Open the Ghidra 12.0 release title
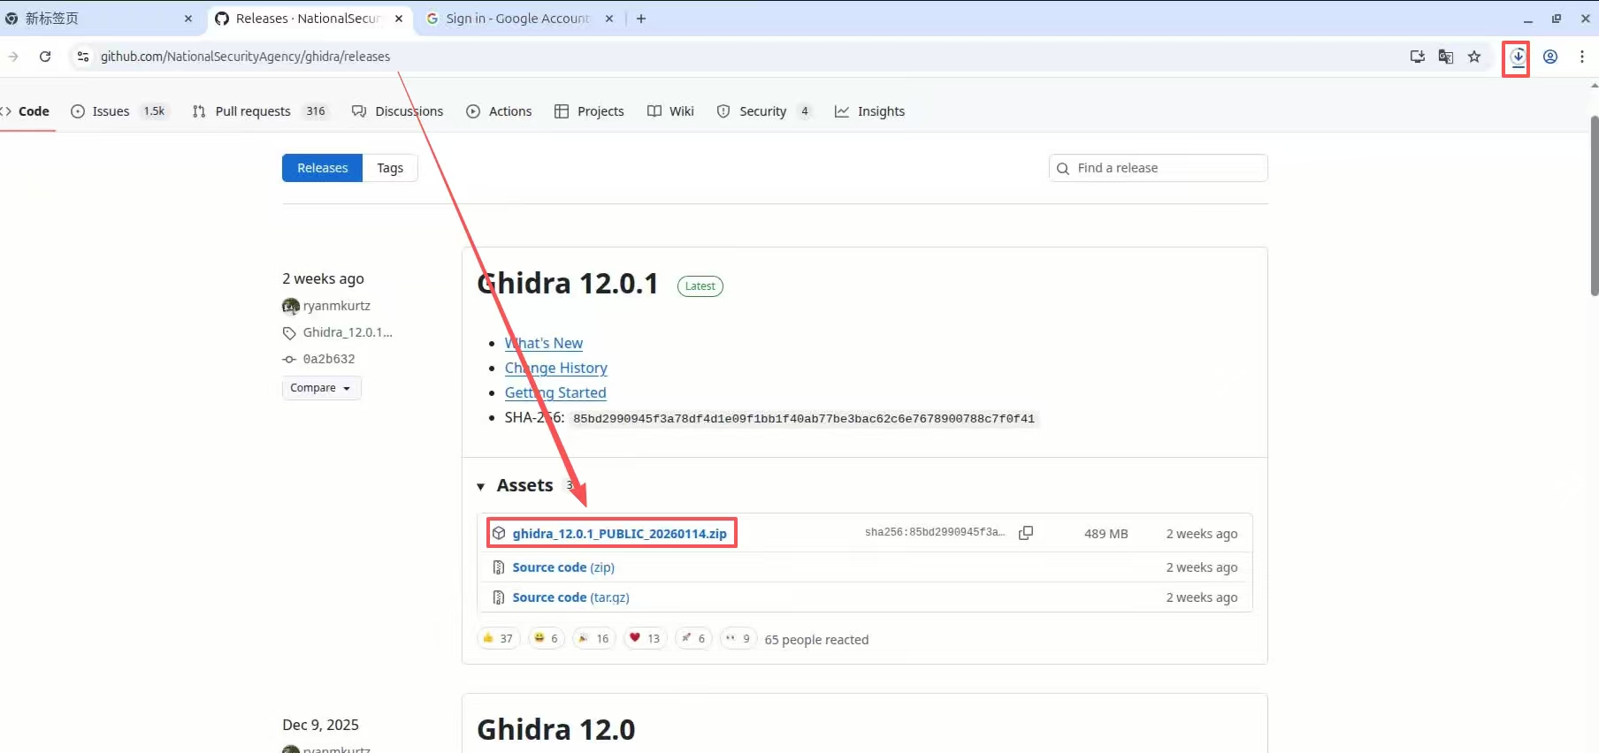Image resolution: width=1599 pixels, height=753 pixels. point(556,730)
